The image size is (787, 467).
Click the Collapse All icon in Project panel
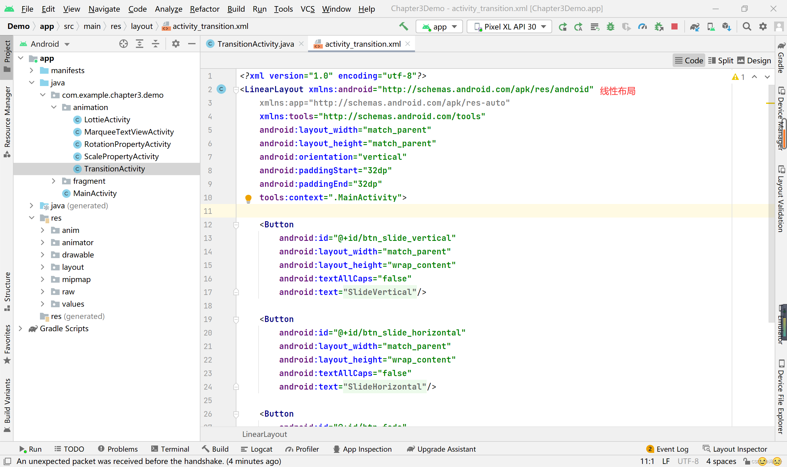pos(156,44)
